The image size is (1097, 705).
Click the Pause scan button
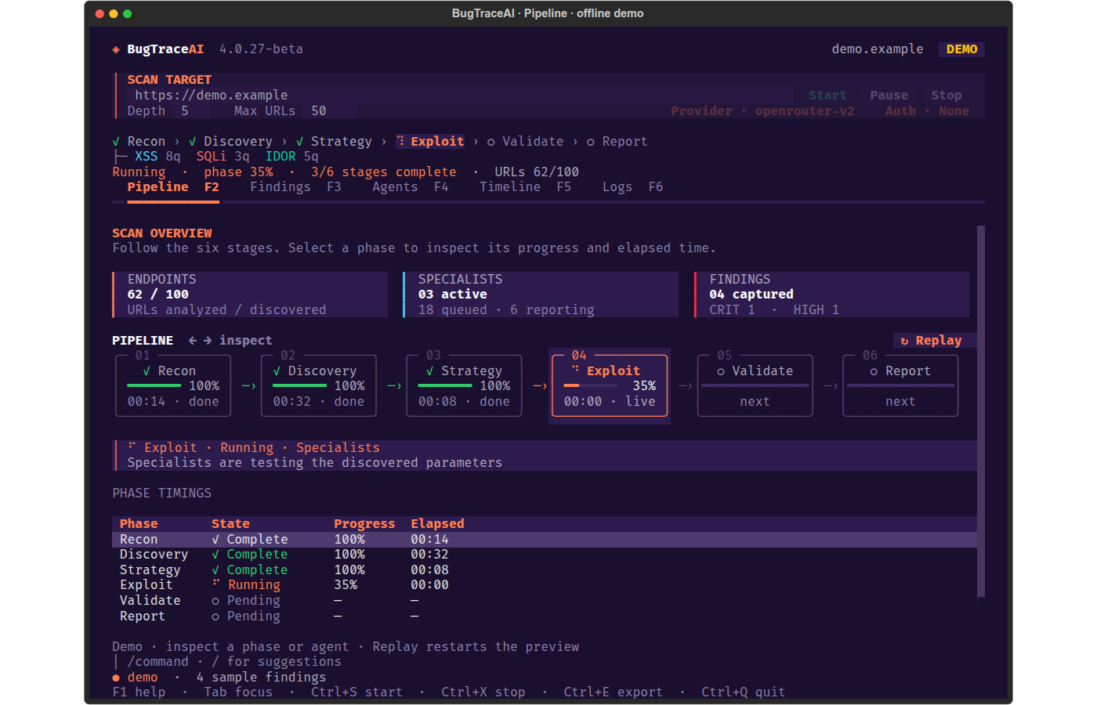click(889, 96)
